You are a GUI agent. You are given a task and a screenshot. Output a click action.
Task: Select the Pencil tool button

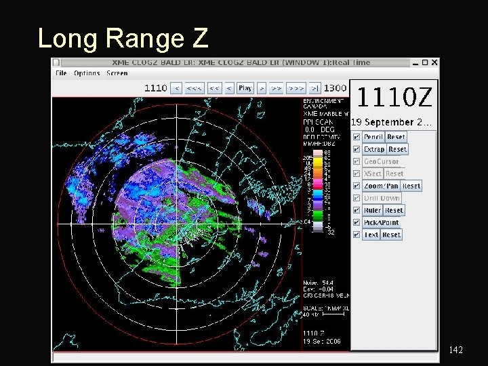(x=373, y=137)
